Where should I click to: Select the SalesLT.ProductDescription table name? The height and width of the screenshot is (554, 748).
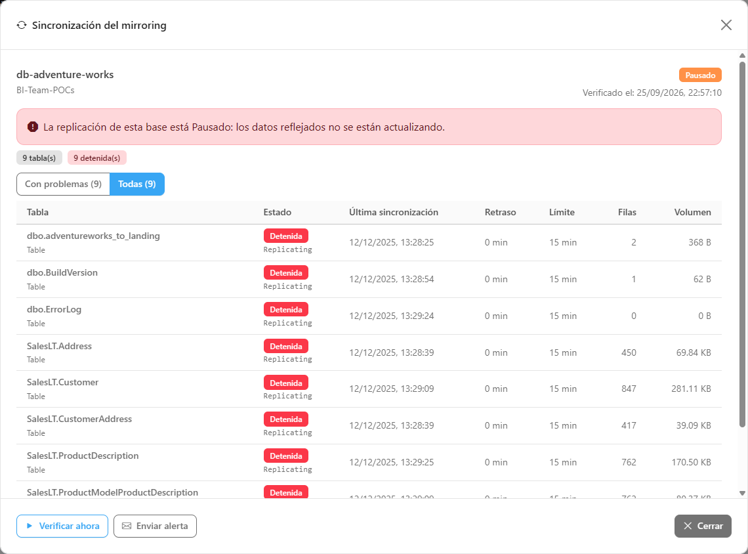83,456
